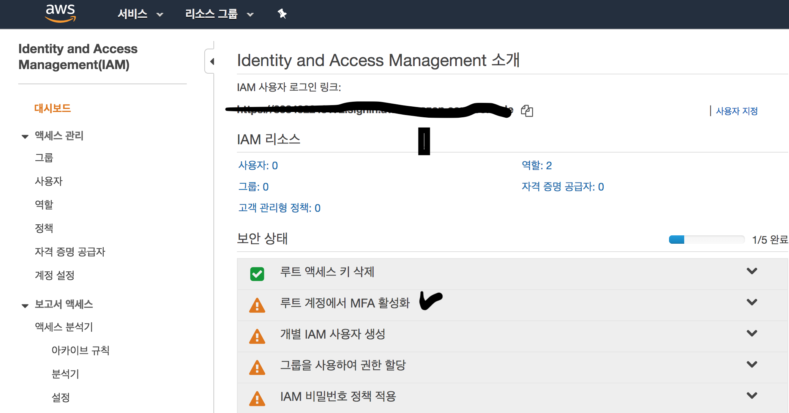
Task: Click warning icon beside 루트 계정에서 MFA 활성화
Action: coord(257,305)
